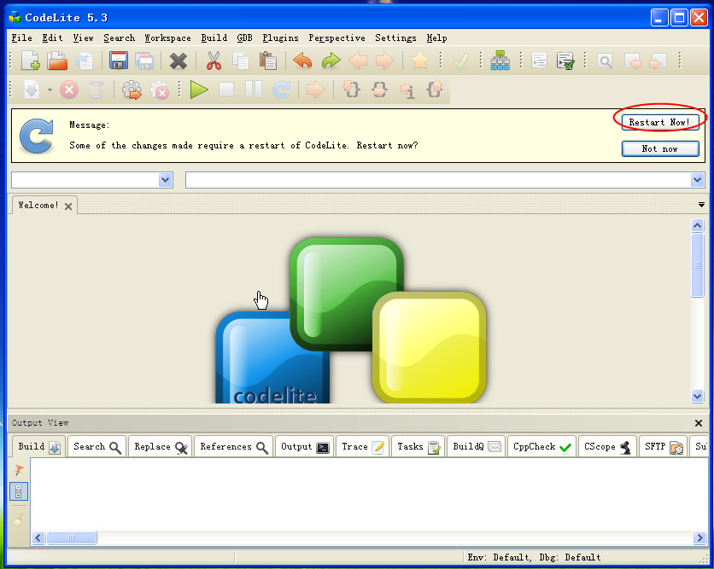Open the Plugins menu
Image resolution: width=714 pixels, height=569 pixels.
(x=280, y=38)
